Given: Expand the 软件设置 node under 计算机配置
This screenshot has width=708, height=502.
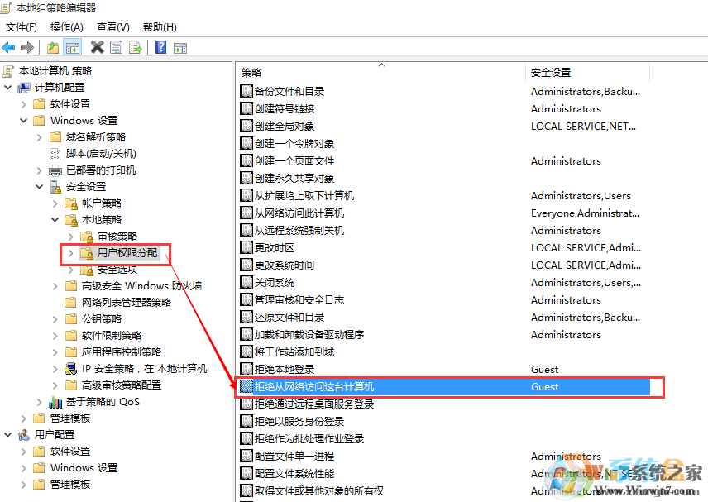Looking at the screenshot, I should 23,104.
